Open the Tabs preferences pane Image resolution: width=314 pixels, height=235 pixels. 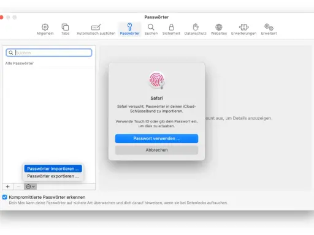click(x=65, y=29)
